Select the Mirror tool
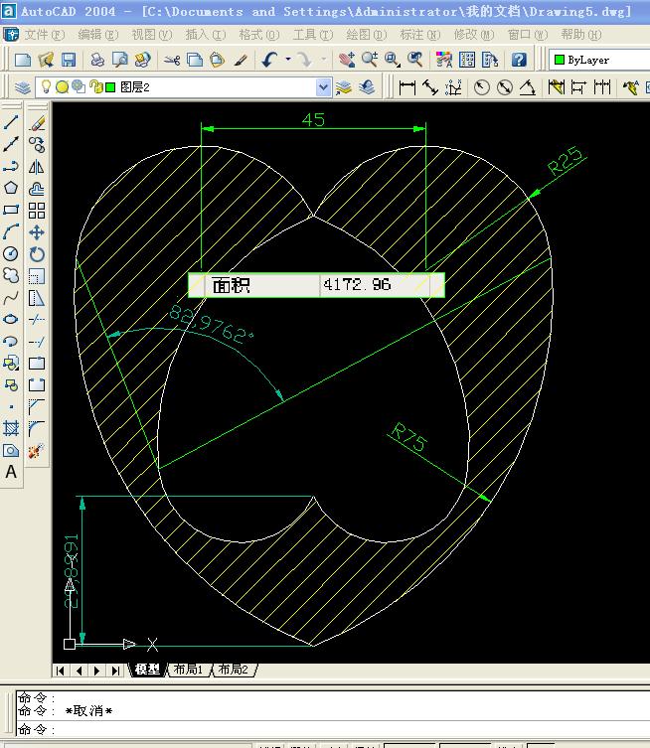The width and height of the screenshot is (650, 748). (37, 167)
